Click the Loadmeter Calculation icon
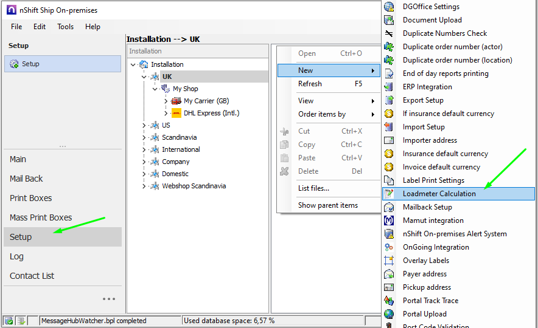Image resolution: width=538 pixels, height=328 pixels. pos(390,194)
